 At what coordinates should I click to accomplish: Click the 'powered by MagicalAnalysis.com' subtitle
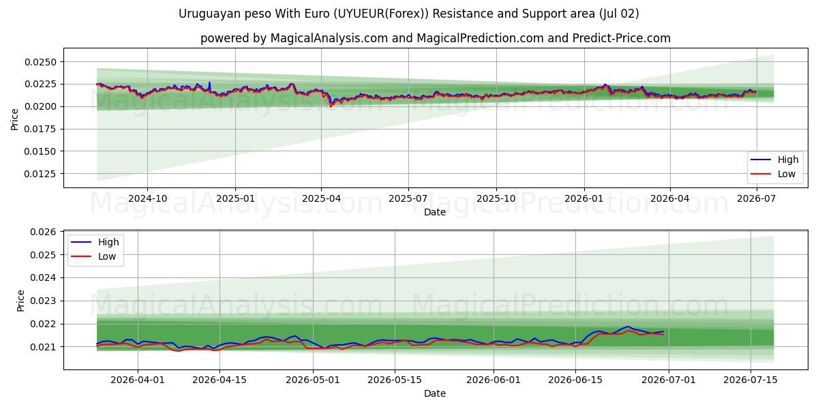pyautogui.click(x=436, y=38)
